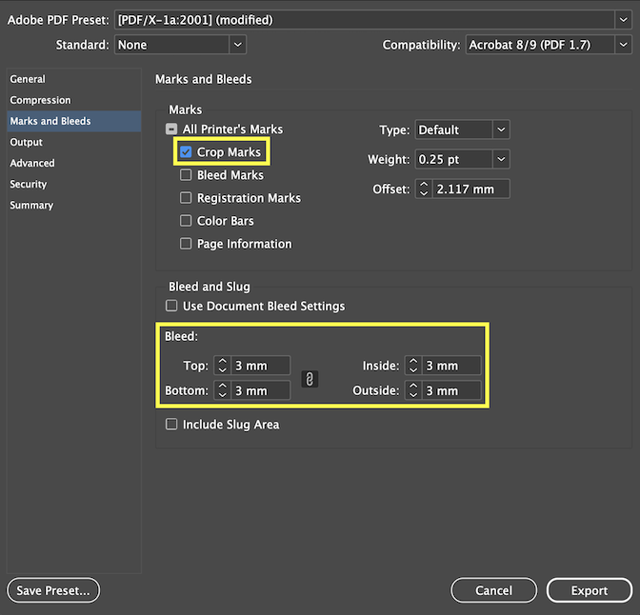This screenshot has height=615, width=640.
Task: Click the Save Preset button
Action: click(x=53, y=590)
